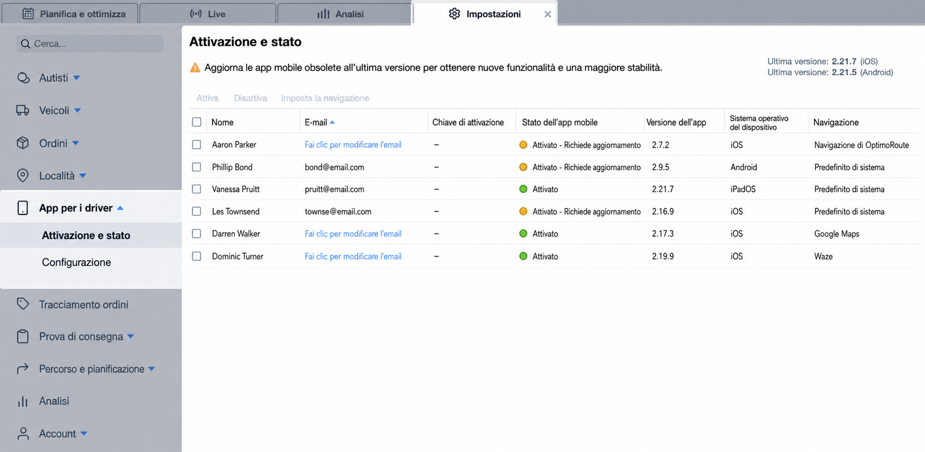The image size is (925, 452).
Task: Click the Attiva button
Action: click(207, 98)
